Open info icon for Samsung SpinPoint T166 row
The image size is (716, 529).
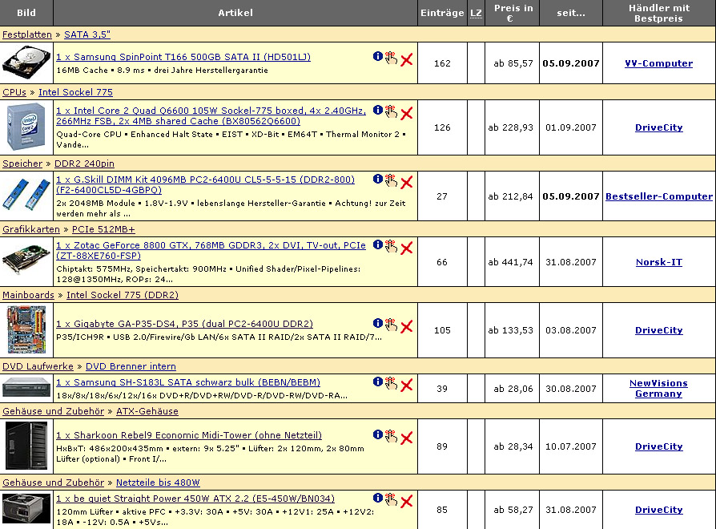(x=378, y=56)
